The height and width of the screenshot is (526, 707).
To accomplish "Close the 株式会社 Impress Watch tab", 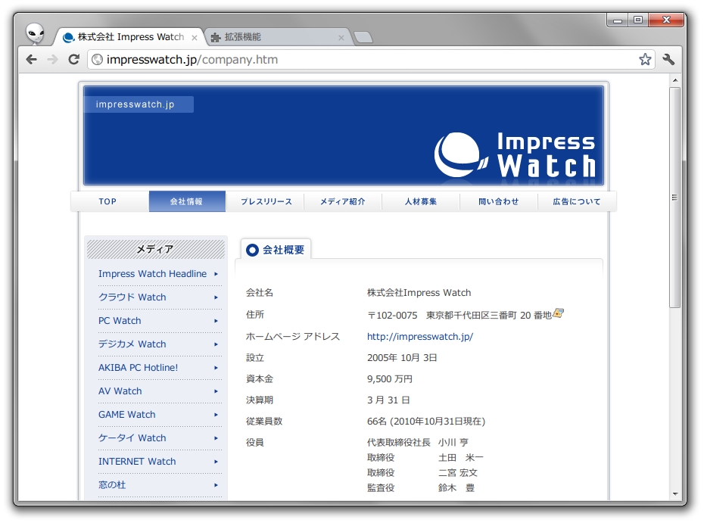I will pyautogui.click(x=195, y=38).
